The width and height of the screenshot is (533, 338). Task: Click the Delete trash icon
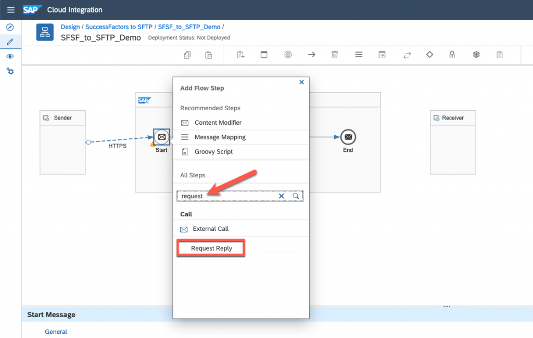335,55
